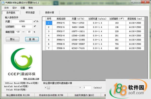Switch to the 参数计算 tab
Image resolution: width=151 pixels, height=99 pixels.
[50, 13]
